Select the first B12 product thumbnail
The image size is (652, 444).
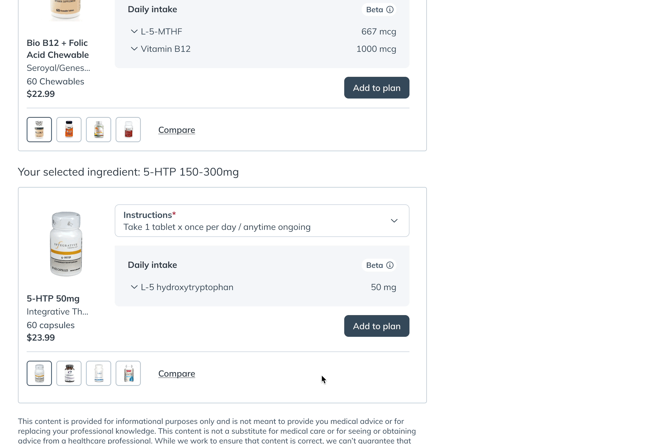click(x=39, y=130)
